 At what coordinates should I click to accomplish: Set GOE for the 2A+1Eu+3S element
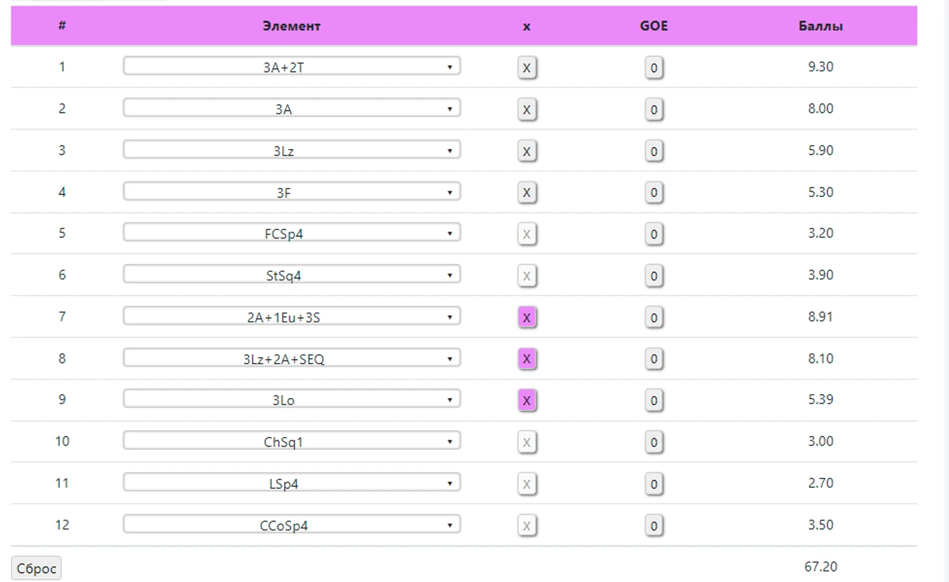pos(654,317)
